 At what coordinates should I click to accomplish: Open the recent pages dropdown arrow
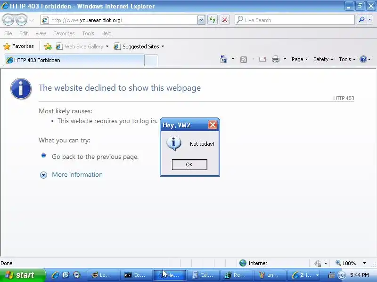(32, 20)
